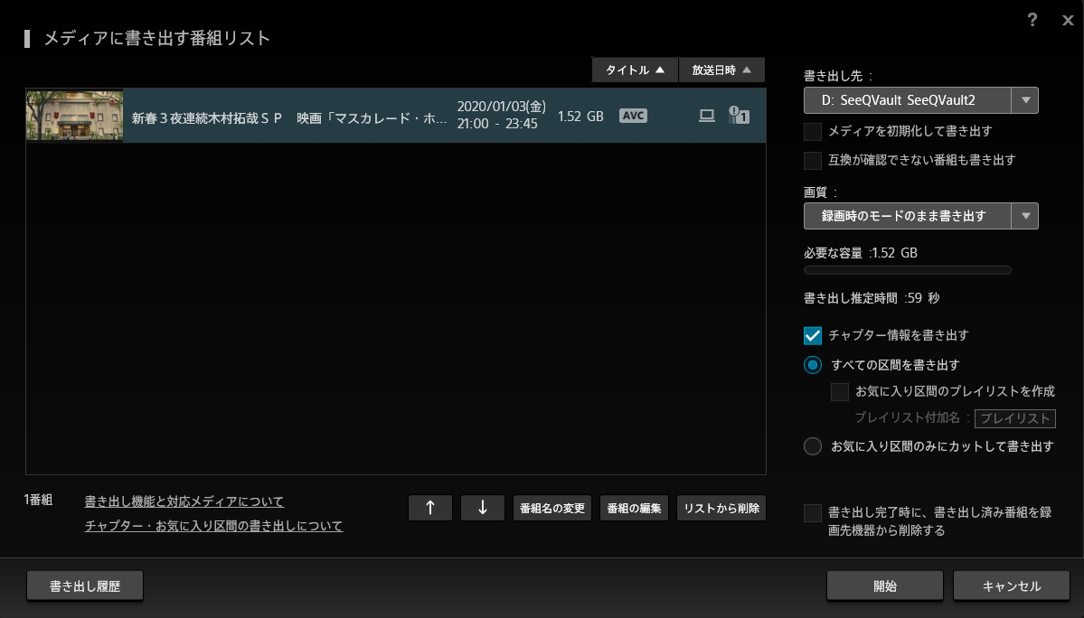Expand the 画質 quality dropdown
The width and height of the screenshot is (1084, 618).
pyautogui.click(x=920, y=216)
